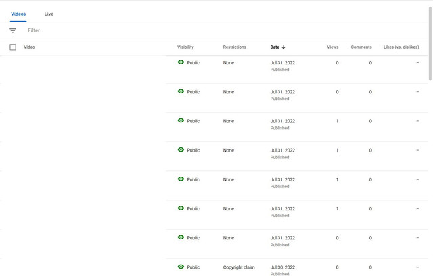
Task: Sort by the Date column header
Action: click(x=275, y=47)
